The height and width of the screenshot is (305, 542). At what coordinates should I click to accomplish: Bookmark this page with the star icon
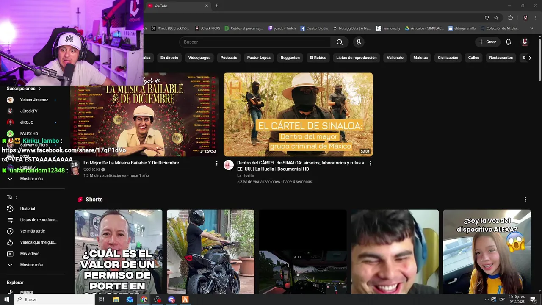tap(496, 18)
